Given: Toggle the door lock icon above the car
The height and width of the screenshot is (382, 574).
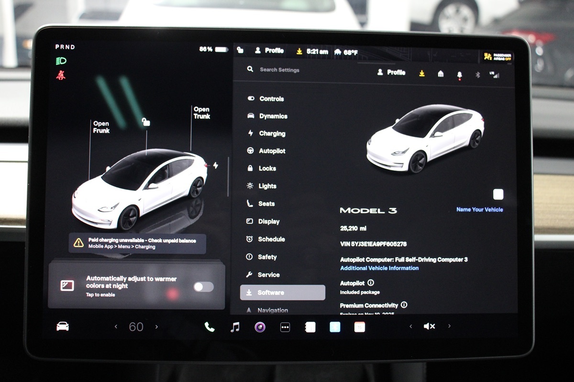Looking at the screenshot, I should pos(146,122).
